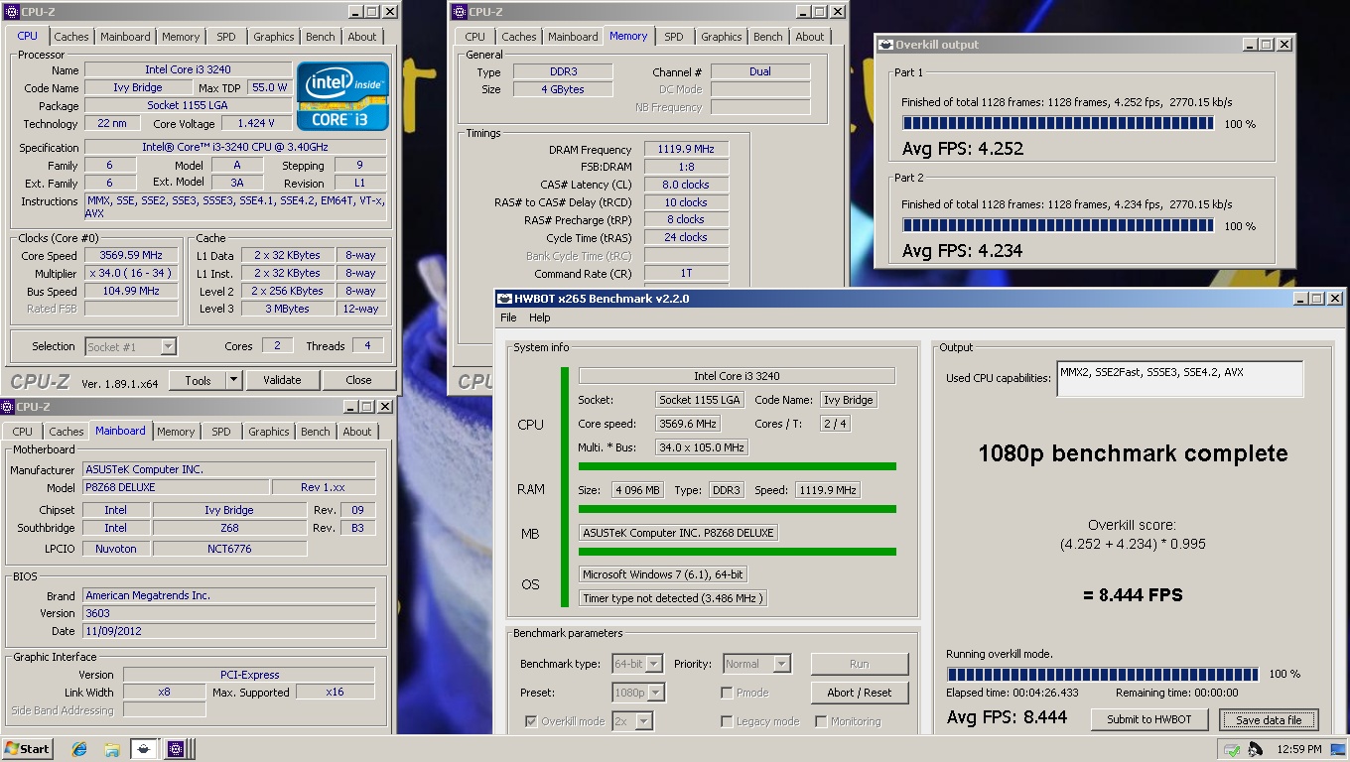Click the Used CPU capabilities text box
The width and height of the screenshot is (1350, 762).
coord(1179,378)
